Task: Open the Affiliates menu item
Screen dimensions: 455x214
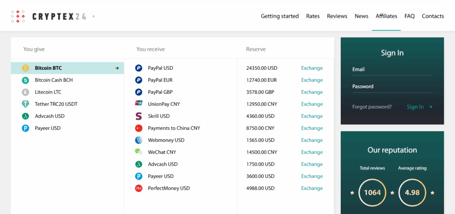Action: (x=386, y=16)
